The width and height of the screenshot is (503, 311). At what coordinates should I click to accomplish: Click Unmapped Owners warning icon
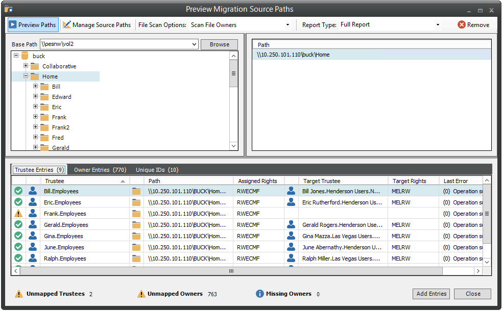141,294
